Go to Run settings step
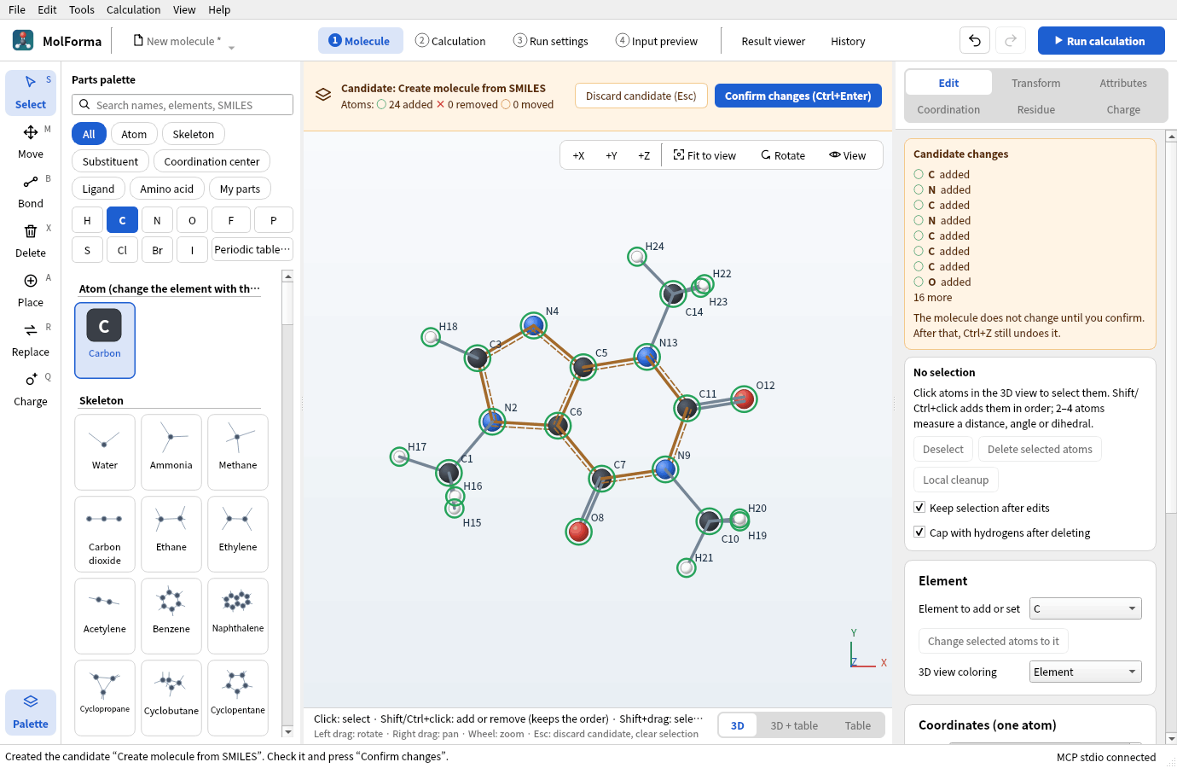Image resolution: width=1177 pixels, height=768 pixels. (x=551, y=41)
